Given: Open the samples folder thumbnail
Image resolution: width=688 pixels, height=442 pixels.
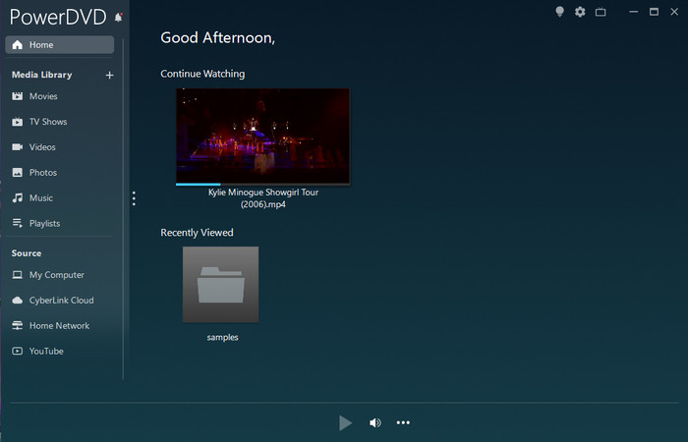Looking at the screenshot, I should coord(221,284).
